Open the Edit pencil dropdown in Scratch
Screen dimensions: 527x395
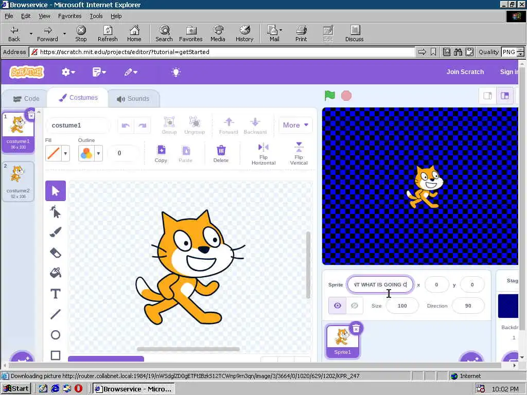[131, 72]
